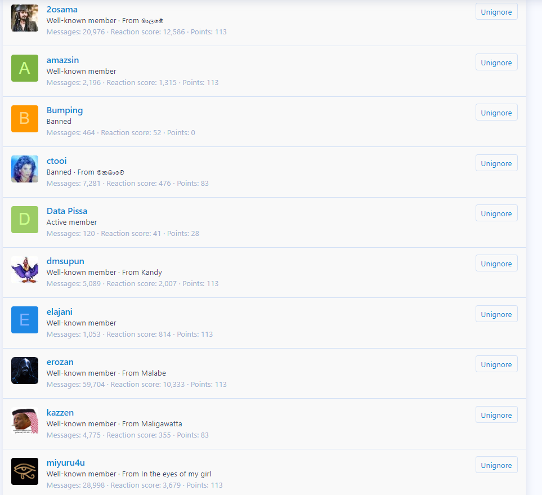
Task: Click Bumping's orange letter B avatar
Action: 25,119
